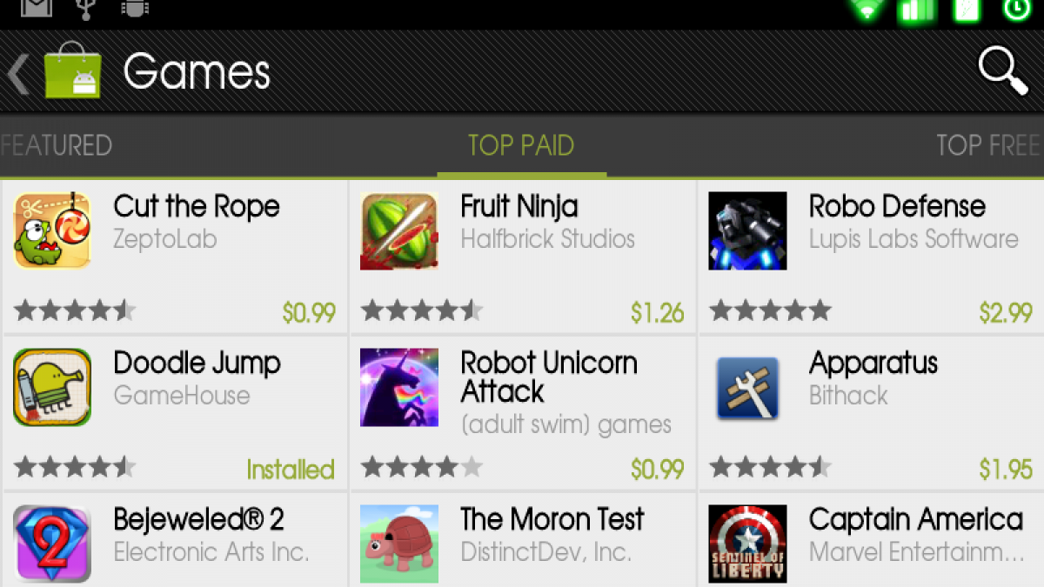Switch to the Top Free tab
This screenshot has width=1044, height=587.
989,144
